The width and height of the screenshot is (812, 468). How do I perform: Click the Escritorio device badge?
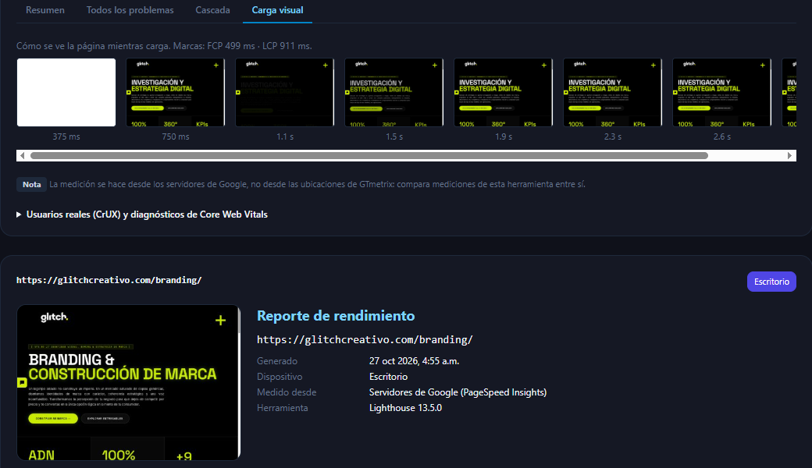(771, 282)
